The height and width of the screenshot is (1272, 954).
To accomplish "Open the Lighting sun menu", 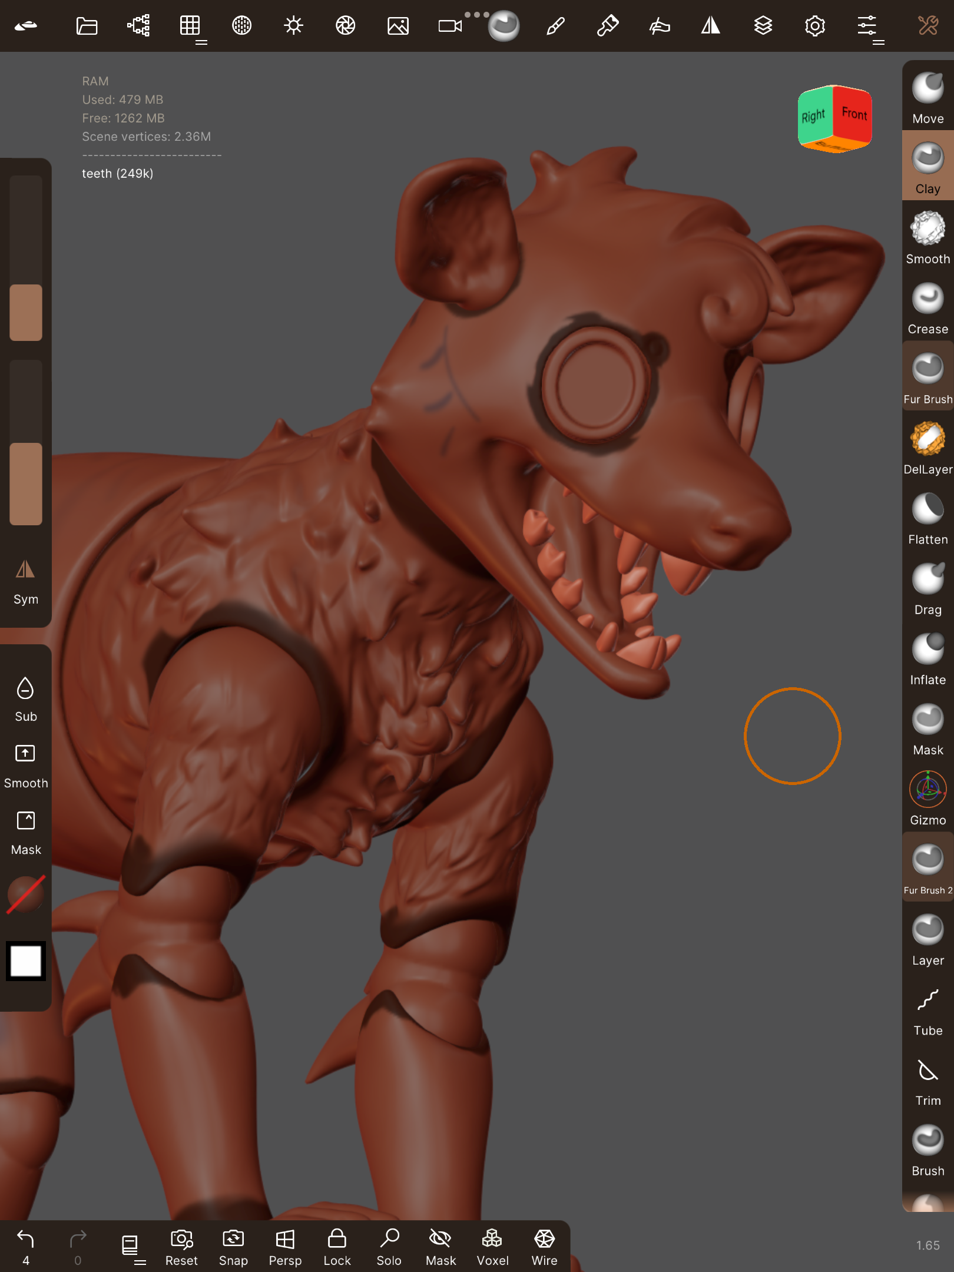I will pyautogui.click(x=293, y=26).
